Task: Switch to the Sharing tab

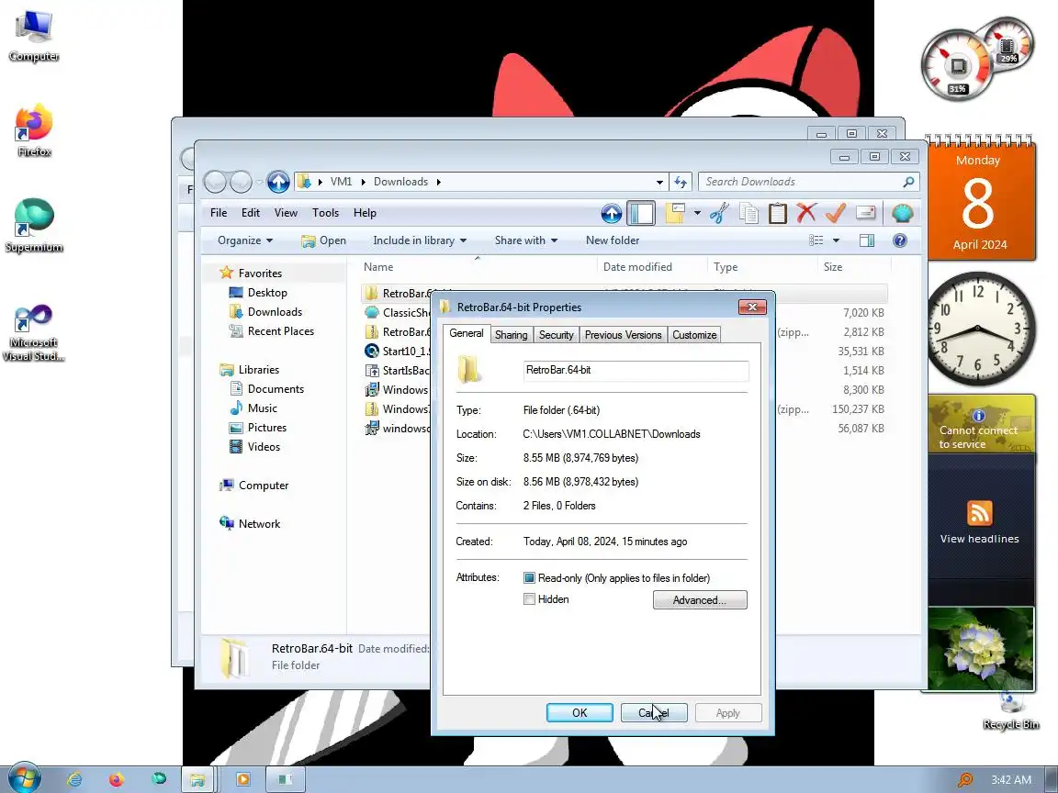Action: click(511, 335)
